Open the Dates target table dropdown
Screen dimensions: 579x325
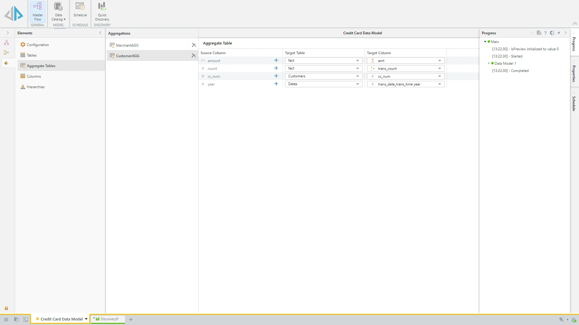pyautogui.click(x=358, y=84)
